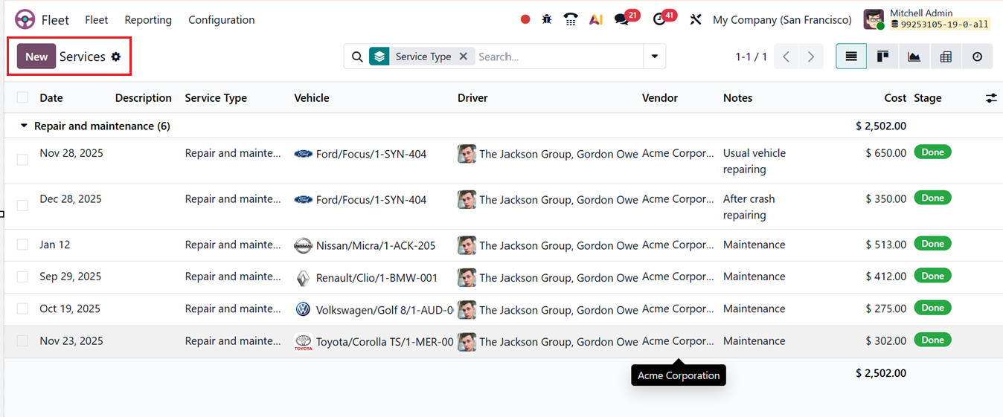1003x417 pixels.
Task: Click the Done badge in $ 650.00 row
Action: tap(932, 152)
